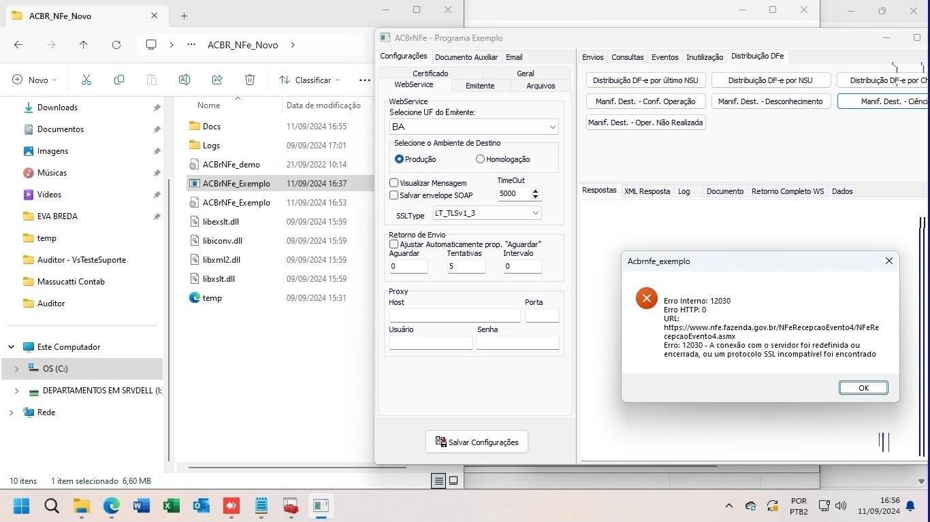Screen dimensions: 930x522
Task: Click Distribuição DF-e por NSU button
Action: [x=770, y=80]
